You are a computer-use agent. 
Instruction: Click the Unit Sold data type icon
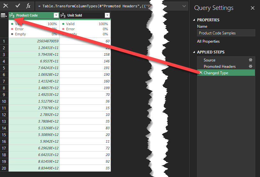coord(63,15)
